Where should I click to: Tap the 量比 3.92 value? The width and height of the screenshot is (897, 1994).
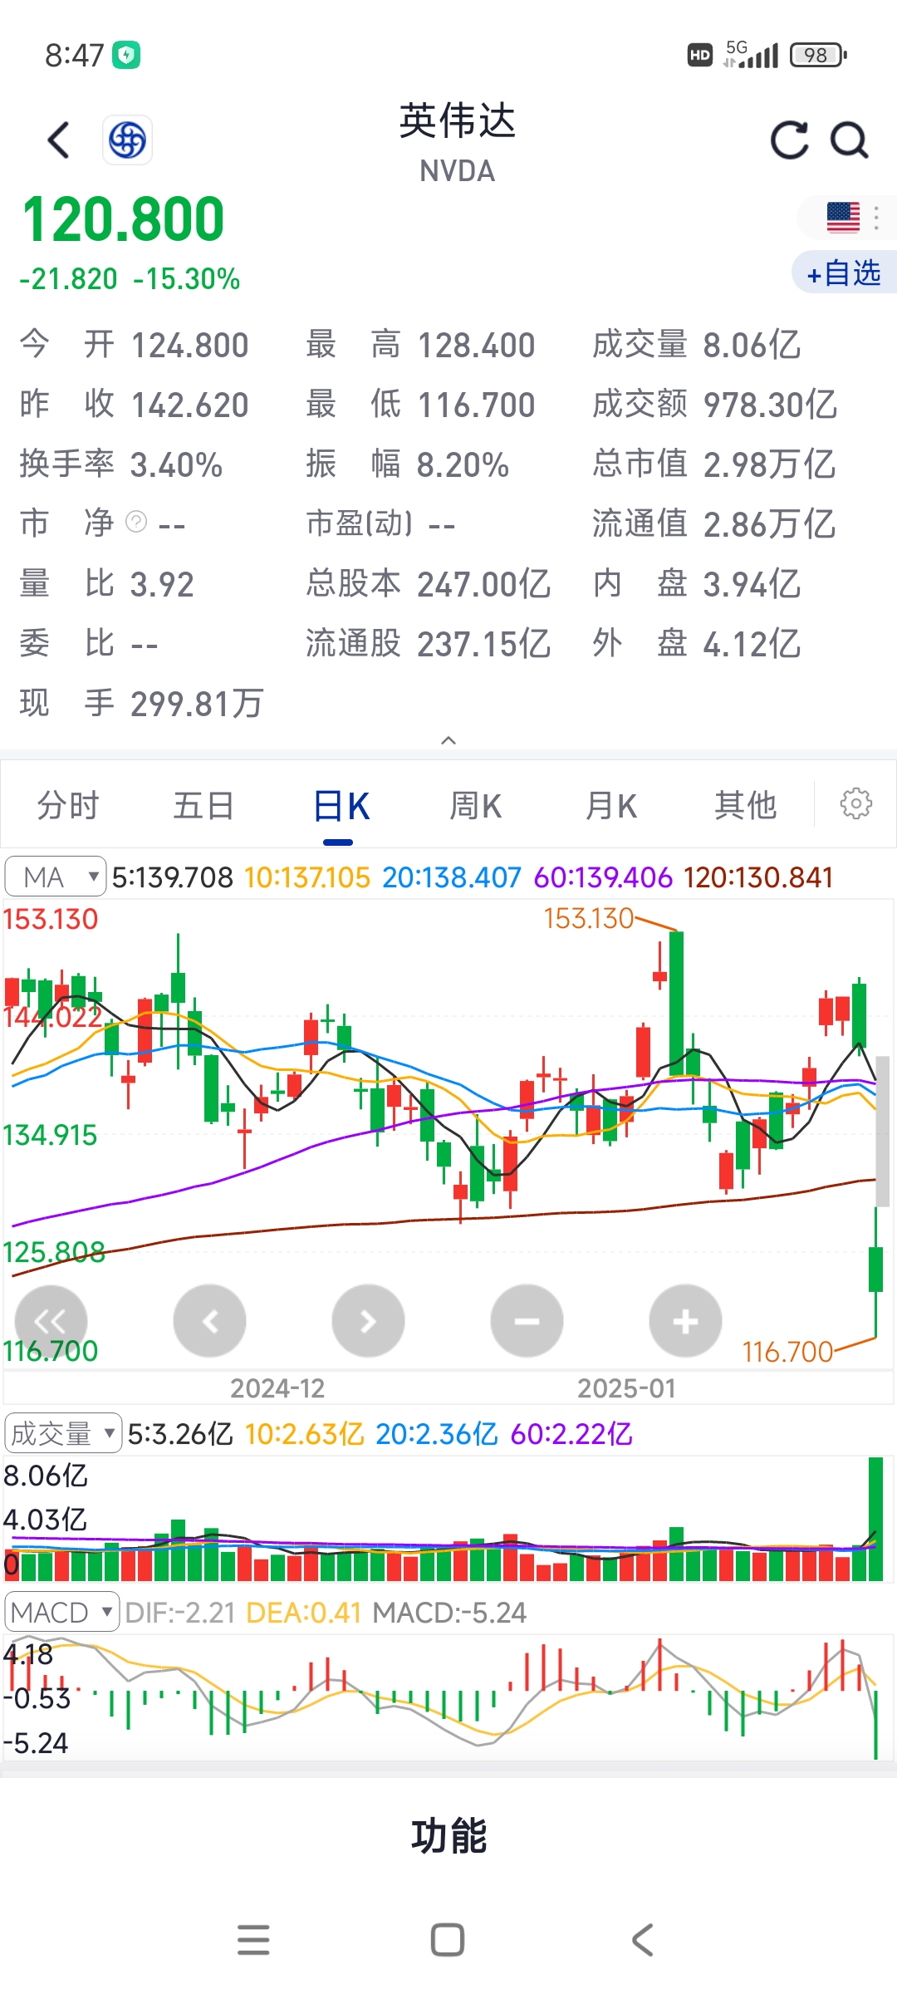coord(162,585)
